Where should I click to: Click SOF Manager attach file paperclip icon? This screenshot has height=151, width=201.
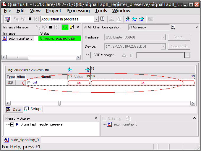[x=132, y=55]
